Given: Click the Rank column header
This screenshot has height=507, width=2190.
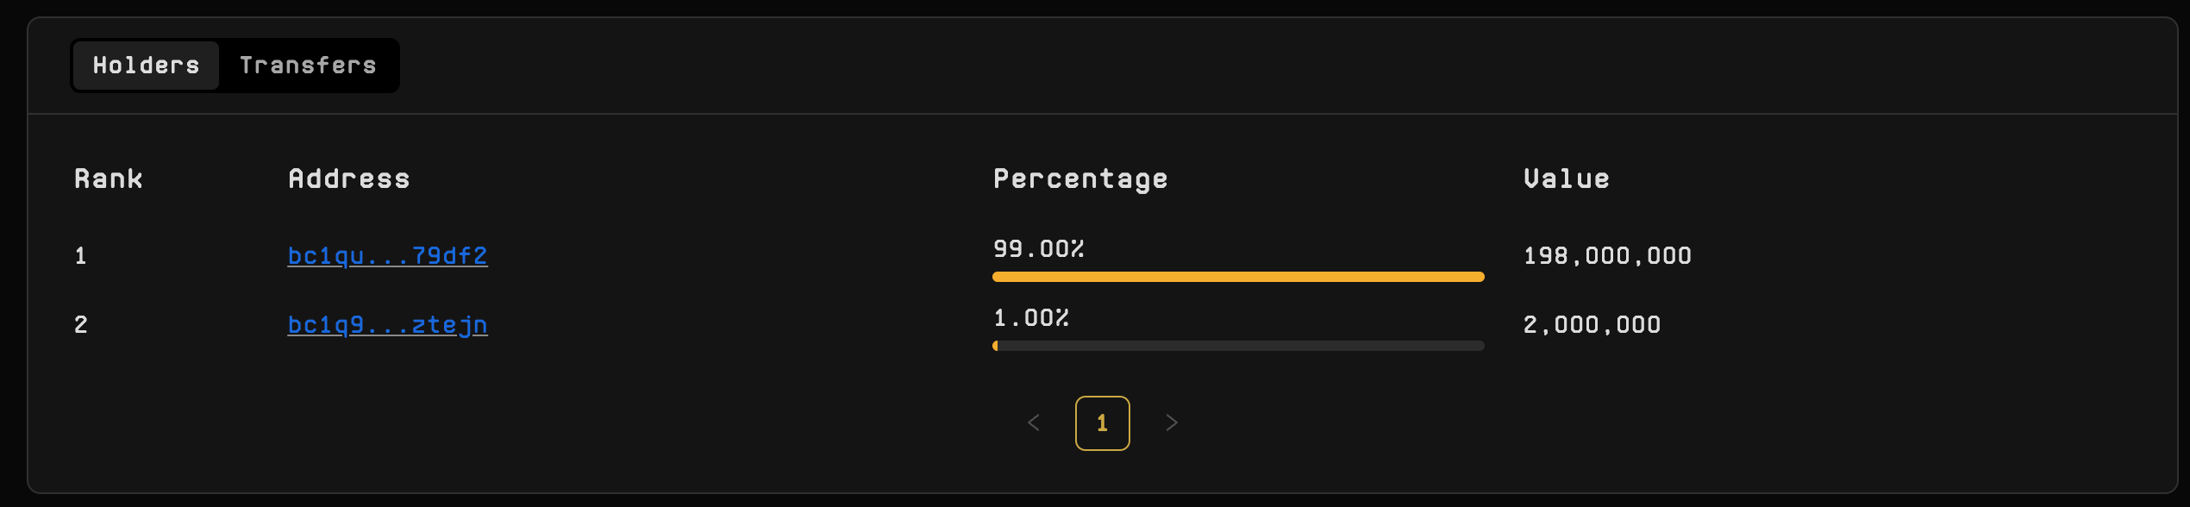Looking at the screenshot, I should (109, 178).
